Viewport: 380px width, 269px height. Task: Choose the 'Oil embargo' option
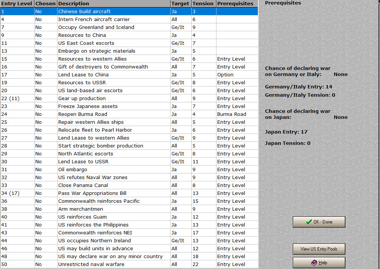pos(129,170)
